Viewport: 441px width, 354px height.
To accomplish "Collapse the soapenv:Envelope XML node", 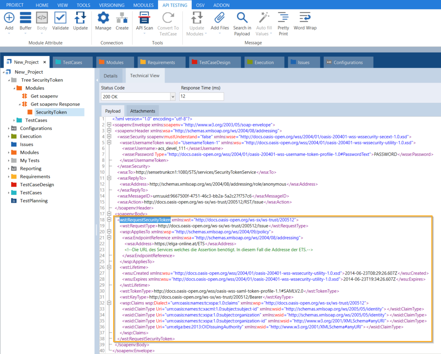I will click(x=109, y=125).
